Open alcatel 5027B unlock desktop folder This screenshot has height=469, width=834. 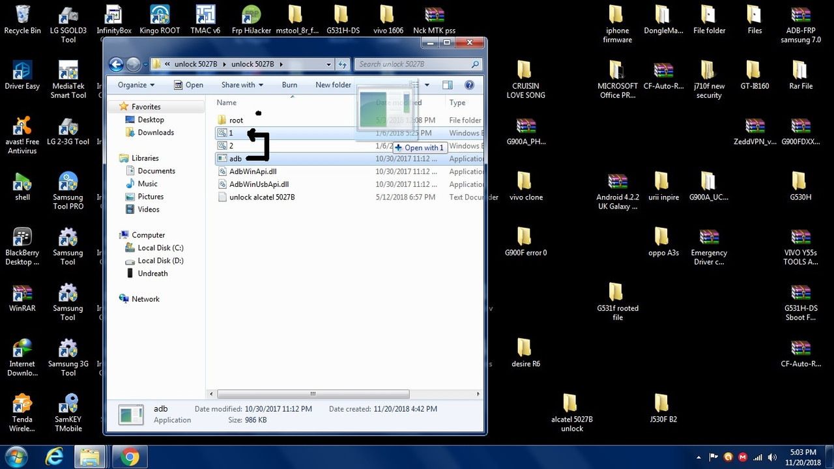[571, 413]
